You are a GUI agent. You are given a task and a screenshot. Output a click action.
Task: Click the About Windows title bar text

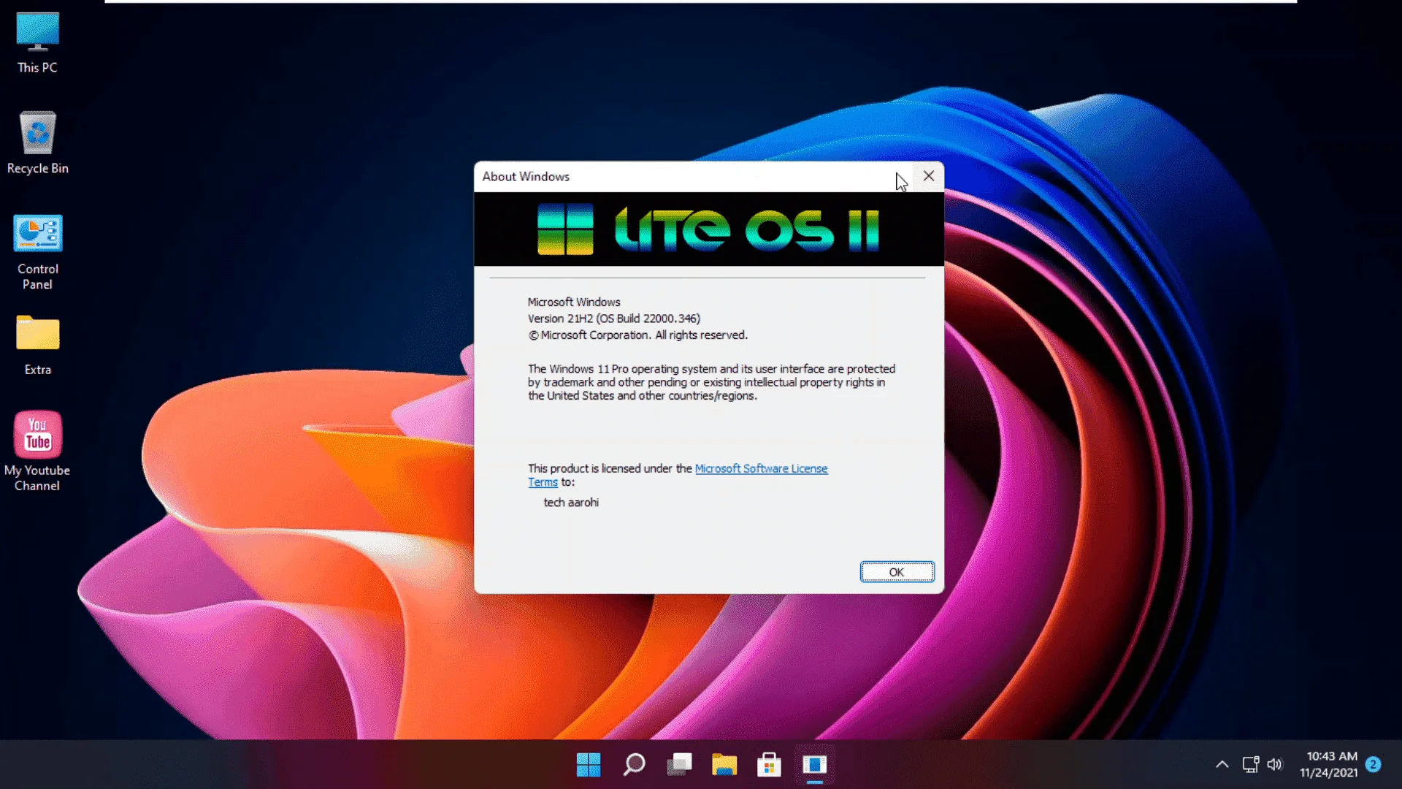(x=526, y=177)
